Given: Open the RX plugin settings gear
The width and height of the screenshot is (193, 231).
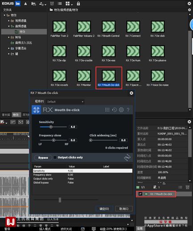Looking at the screenshot, I should pyautogui.click(x=121, y=110).
